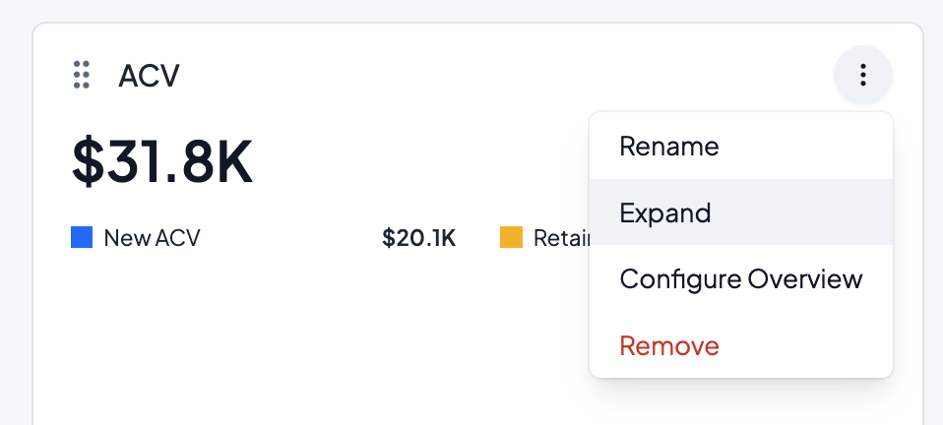This screenshot has width=943, height=425.
Task: Select the highlighted Expand menu option
Action: point(665,212)
